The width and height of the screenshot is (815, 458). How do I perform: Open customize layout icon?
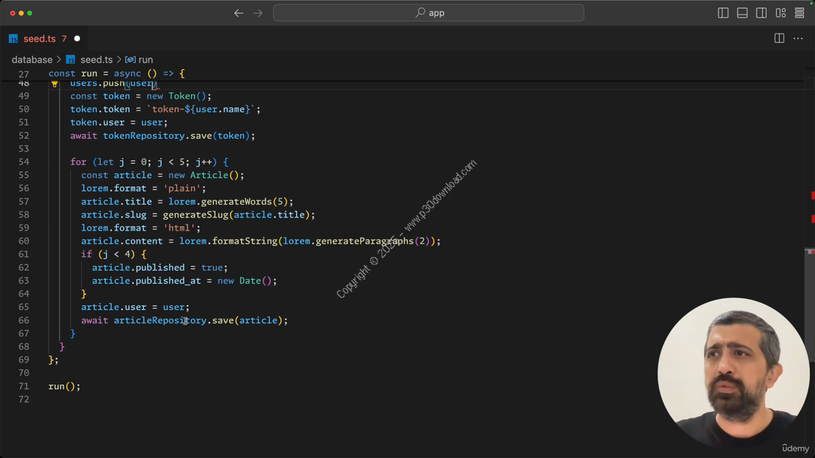point(781,13)
